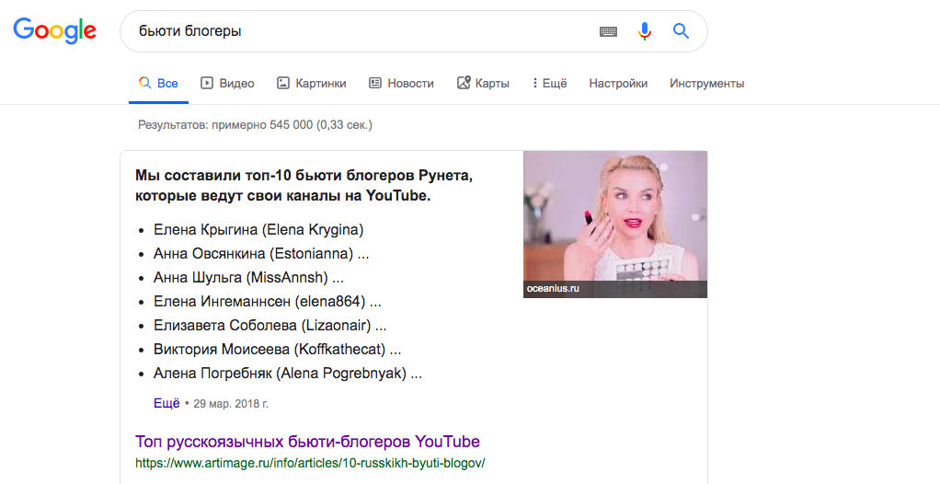Viewport: 940px width, 484px height.
Task: Open the Карты tab
Action: tap(483, 84)
